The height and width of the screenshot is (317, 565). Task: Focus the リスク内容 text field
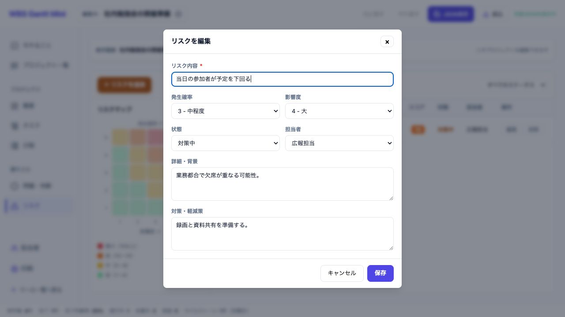pos(282,79)
